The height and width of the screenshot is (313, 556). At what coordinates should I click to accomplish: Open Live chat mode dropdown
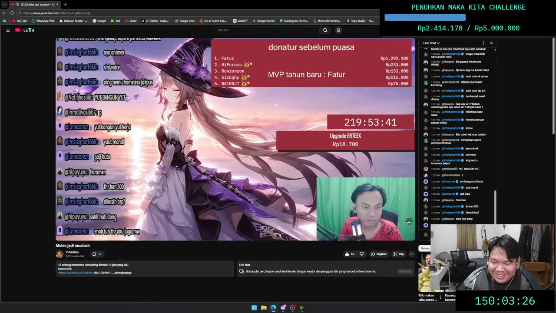coord(431,43)
